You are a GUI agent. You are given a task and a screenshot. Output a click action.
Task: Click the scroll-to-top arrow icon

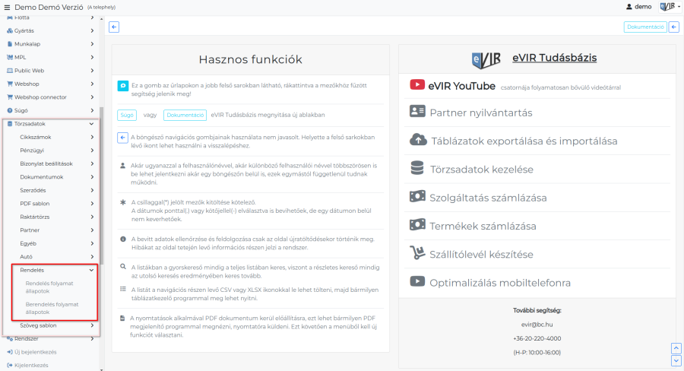coord(676,348)
